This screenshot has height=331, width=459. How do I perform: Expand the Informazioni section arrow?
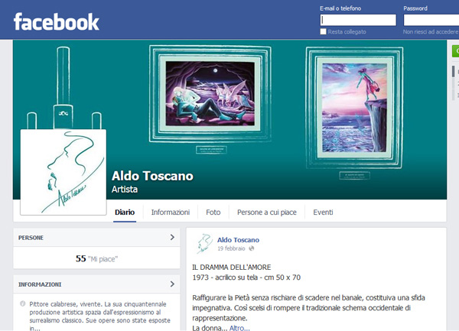[x=172, y=284]
